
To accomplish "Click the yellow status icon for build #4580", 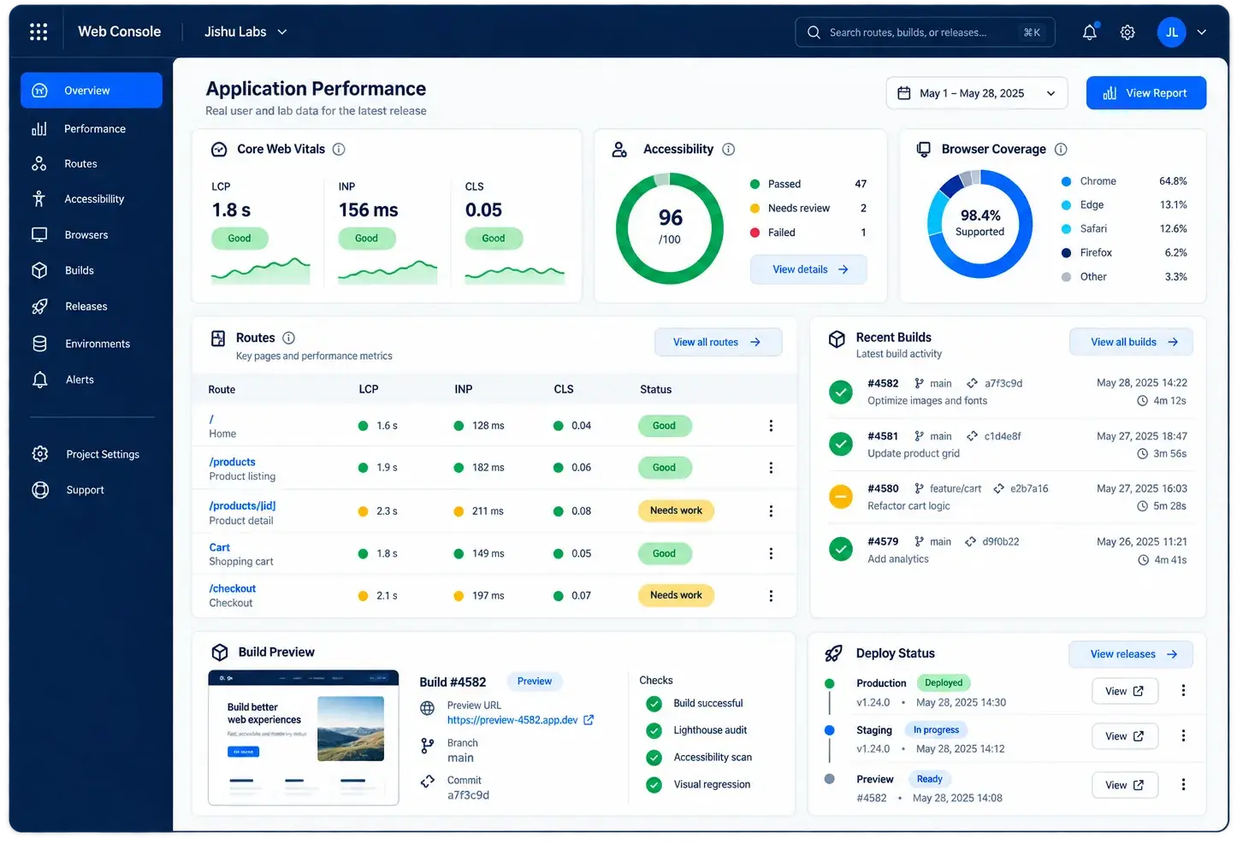I will tap(841, 497).
